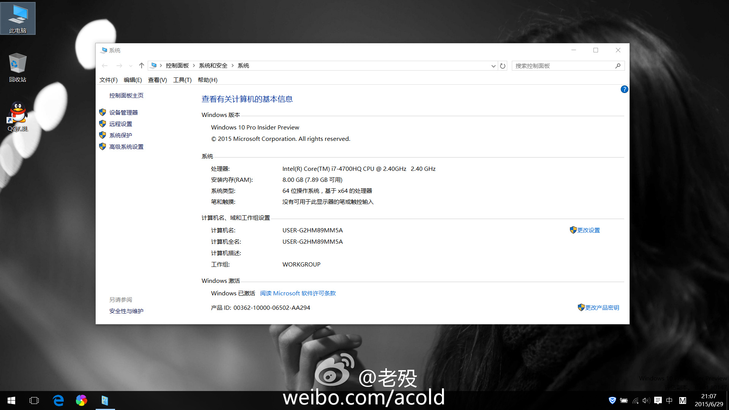Open the network tray icon
729x410 pixels.
(x=635, y=401)
